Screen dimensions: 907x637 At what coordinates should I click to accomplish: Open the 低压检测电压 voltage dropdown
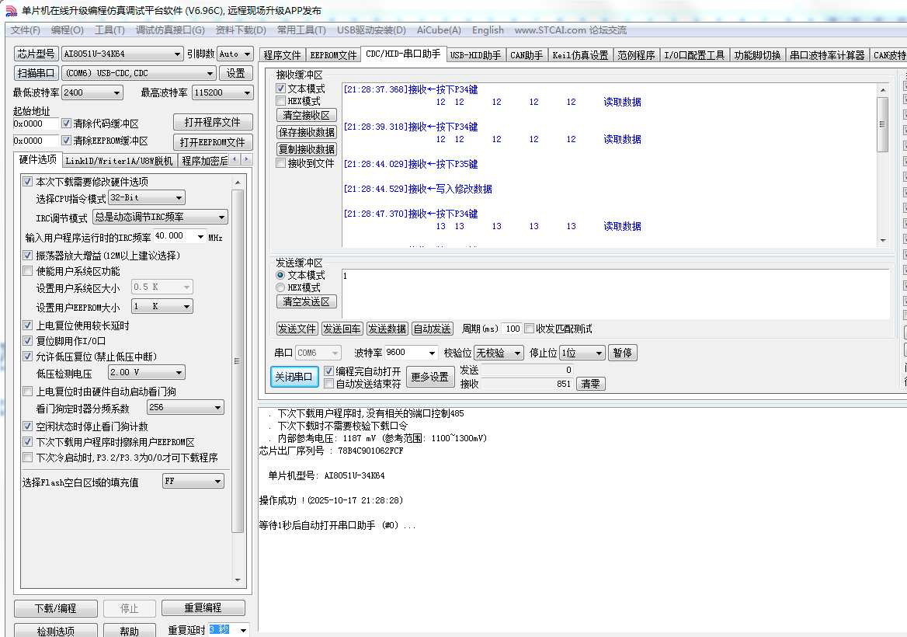pyautogui.click(x=146, y=371)
